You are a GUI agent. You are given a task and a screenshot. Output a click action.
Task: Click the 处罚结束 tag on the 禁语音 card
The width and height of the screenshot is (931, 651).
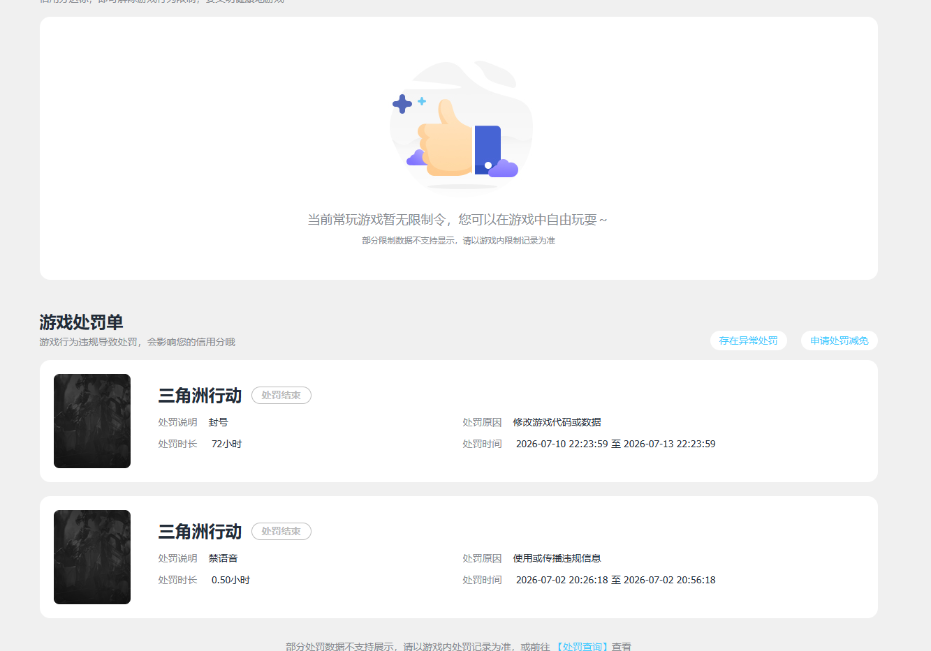[x=281, y=531]
